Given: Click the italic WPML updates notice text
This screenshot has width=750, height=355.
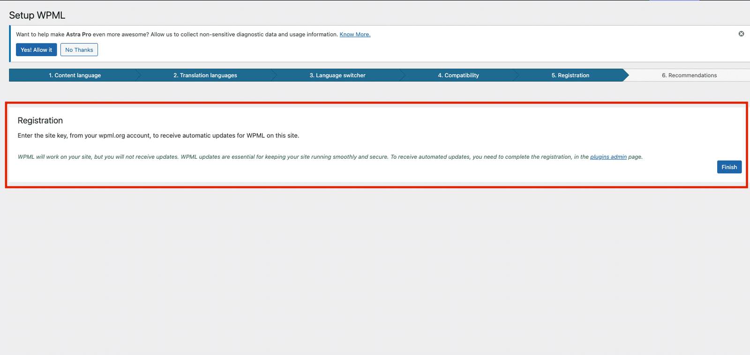Looking at the screenshot, I should (x=281, y=157).
